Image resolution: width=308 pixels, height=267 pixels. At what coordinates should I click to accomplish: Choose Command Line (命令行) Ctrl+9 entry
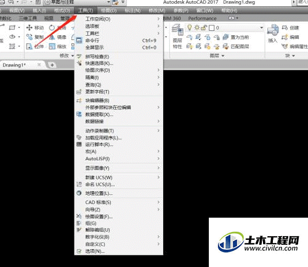(x=119, y=40)
